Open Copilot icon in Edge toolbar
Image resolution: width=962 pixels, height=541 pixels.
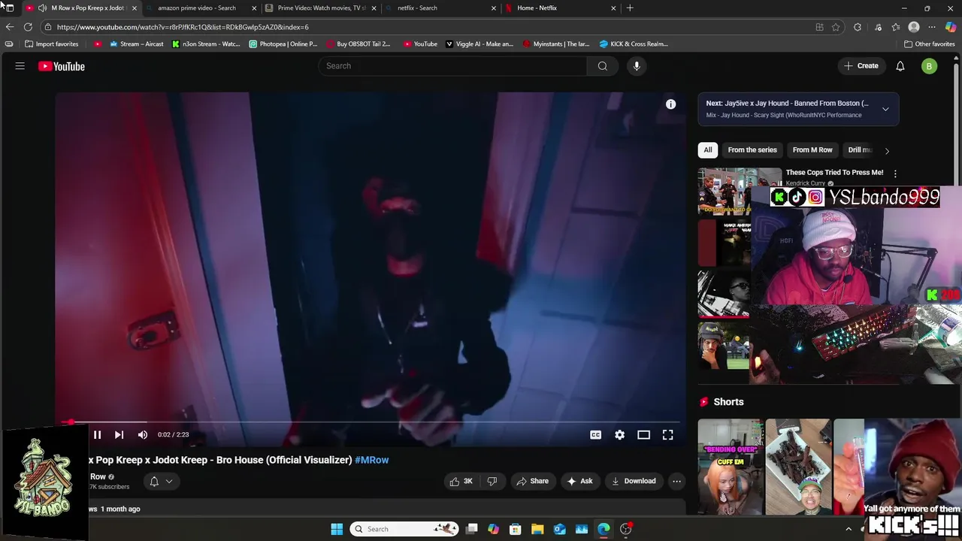click(951, 27)
